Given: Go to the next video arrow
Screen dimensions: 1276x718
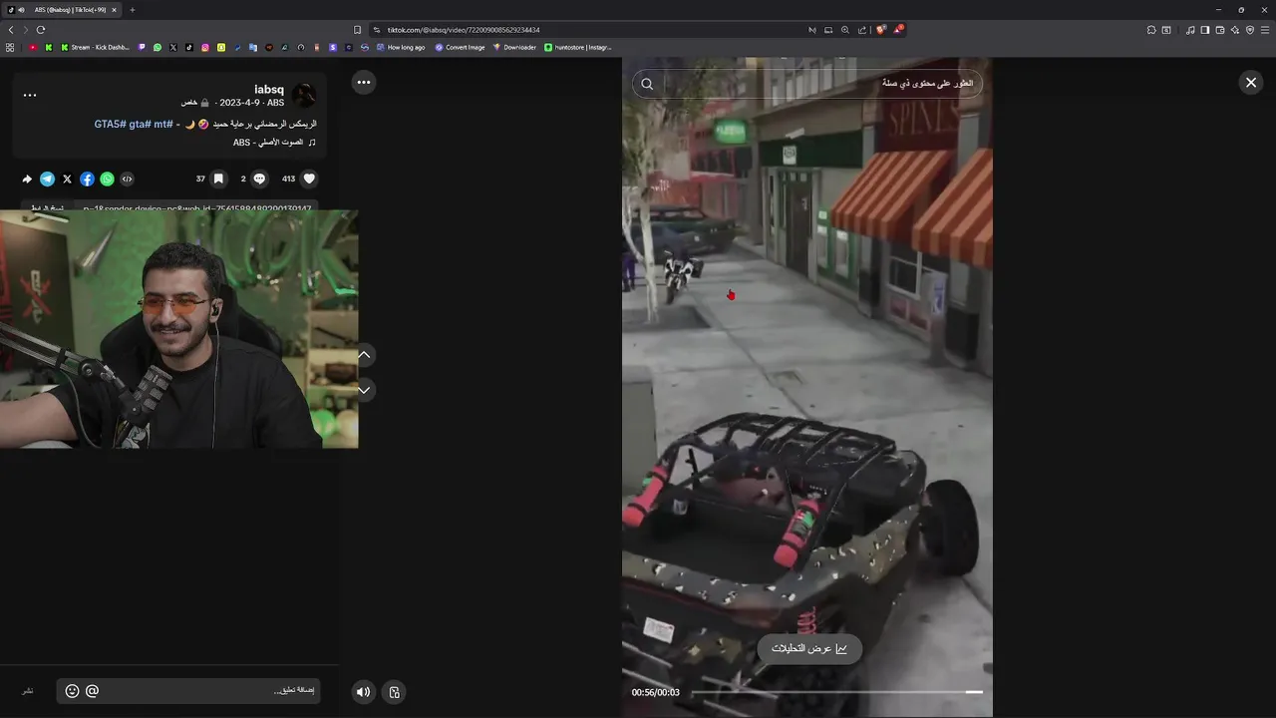Looking at the screenshot, I should point(364,390).
